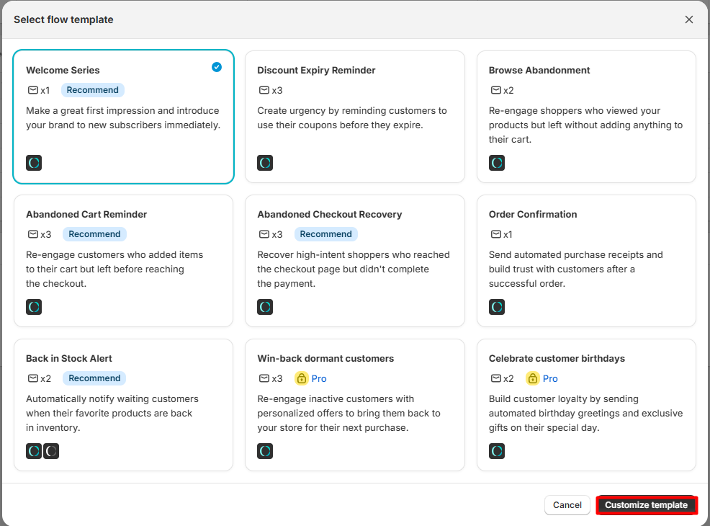Click the first teal app icon in Back in Stock Alert card
The height and width of the screenshot is (526, 710).
[34, 451]
